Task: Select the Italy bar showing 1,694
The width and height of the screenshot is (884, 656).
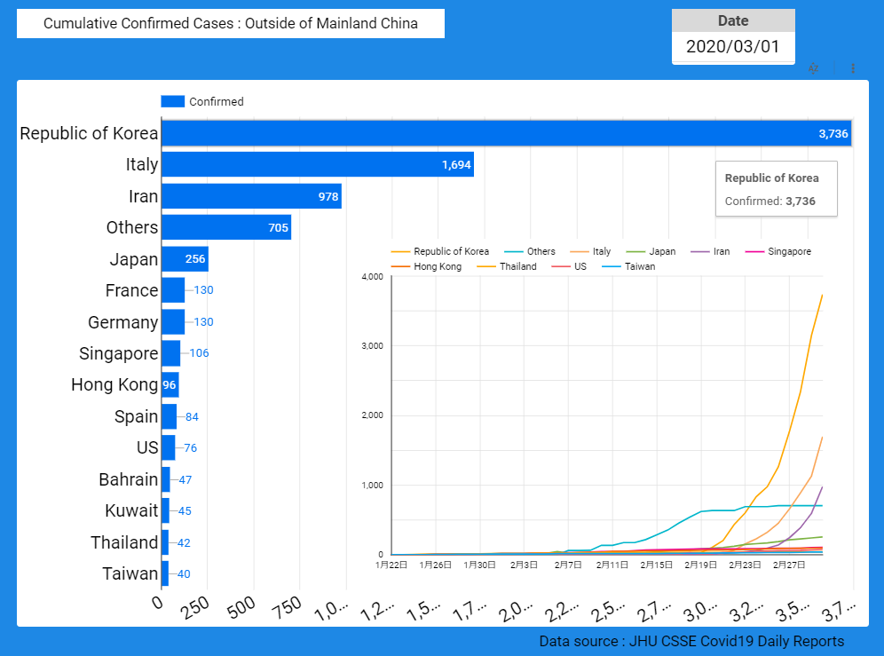Action: coord(317,164)
